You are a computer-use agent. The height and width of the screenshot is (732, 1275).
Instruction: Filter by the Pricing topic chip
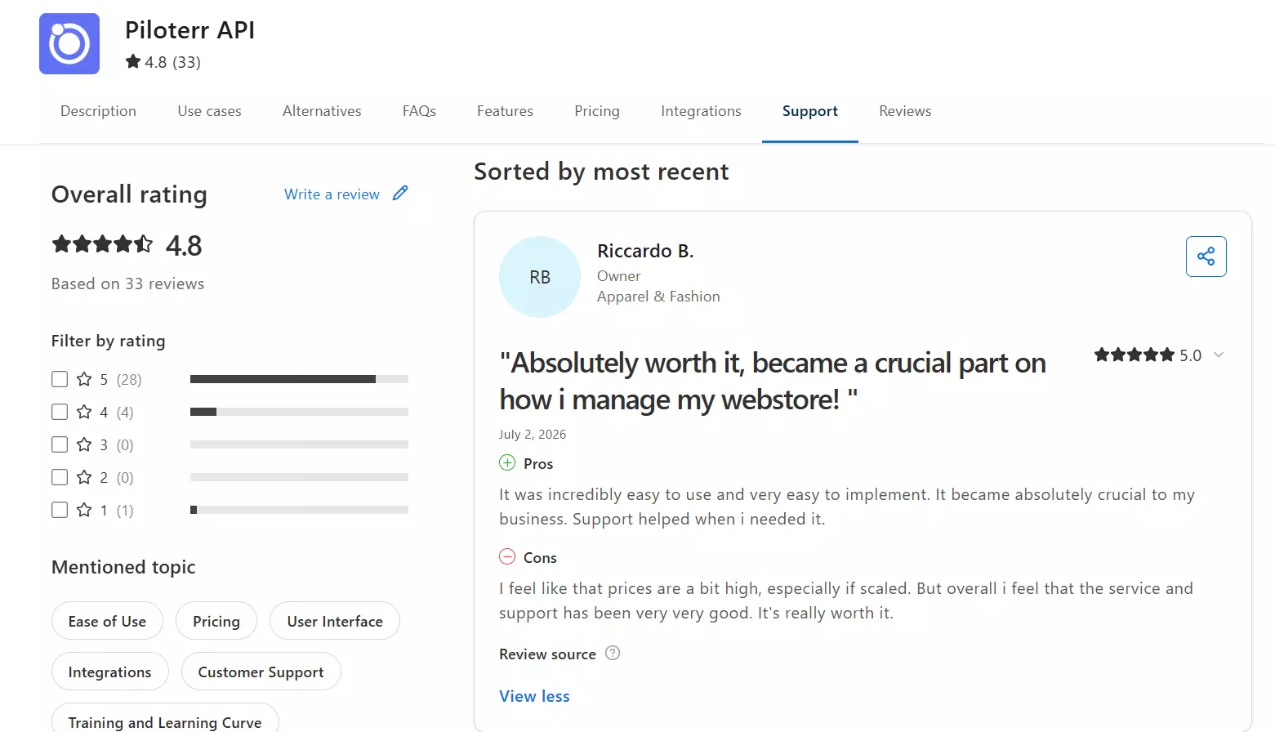point(216,621)
